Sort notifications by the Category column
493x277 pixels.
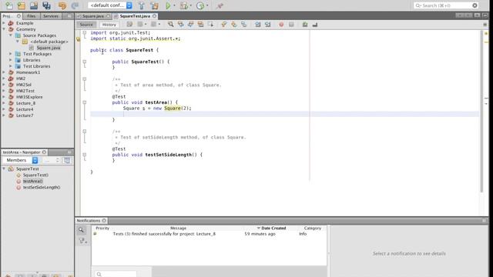tap(313, 228)
